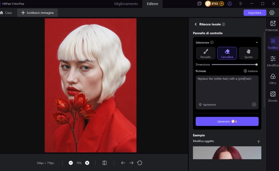Select the Pennello brush tool
Screen dimensions: 279x171
pyautogui.click(x=205, y=53)
